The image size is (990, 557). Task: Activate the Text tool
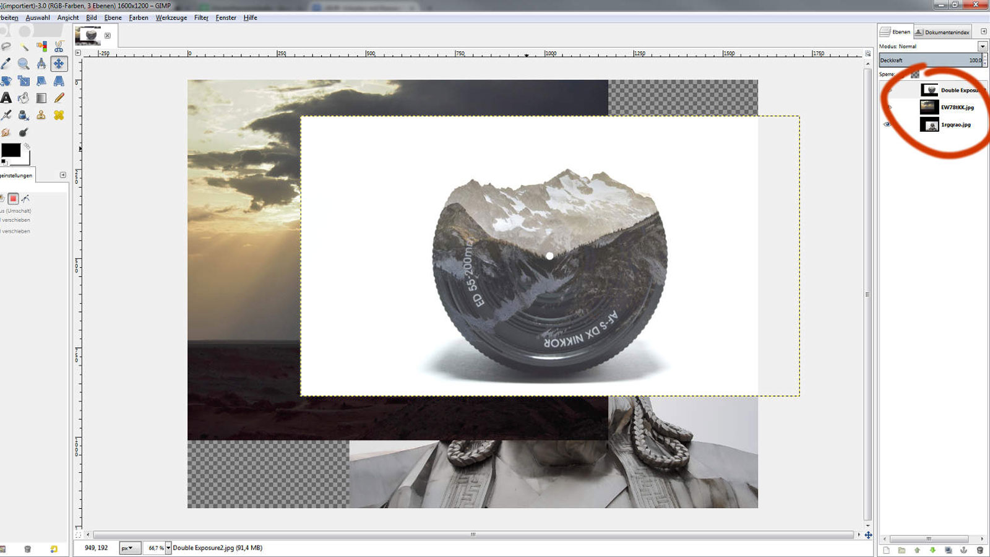point(6,97)
